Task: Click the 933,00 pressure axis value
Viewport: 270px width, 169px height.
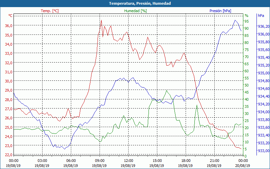Action: 264,151
